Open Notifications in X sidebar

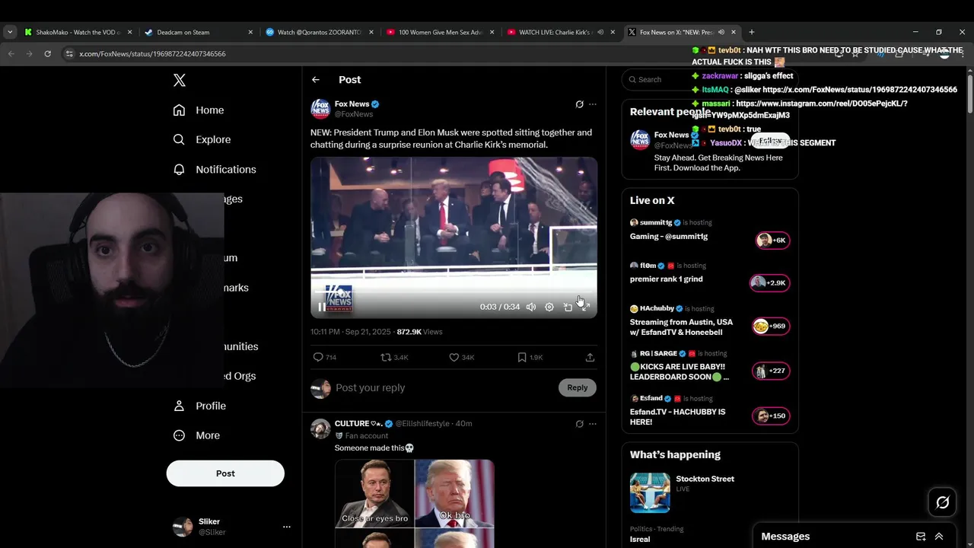tap(215, 169)
